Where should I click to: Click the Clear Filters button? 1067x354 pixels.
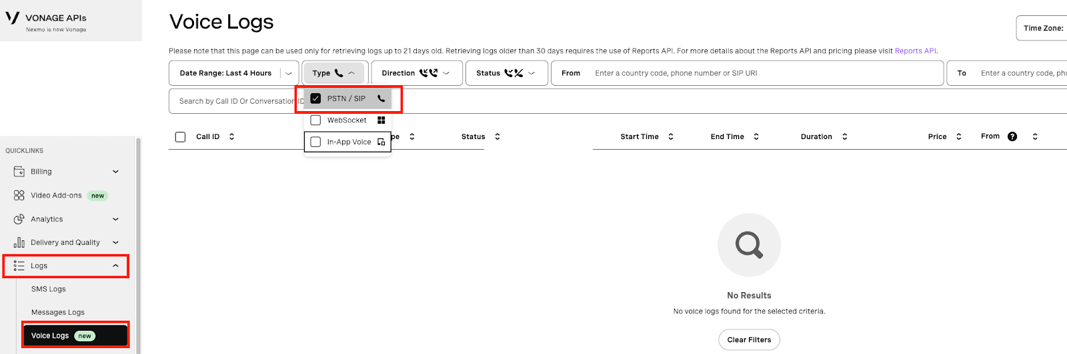coord(749,339)
